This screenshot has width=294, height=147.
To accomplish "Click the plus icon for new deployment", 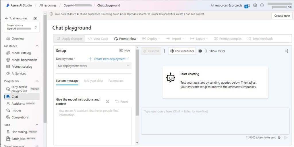I will point(90,59).
